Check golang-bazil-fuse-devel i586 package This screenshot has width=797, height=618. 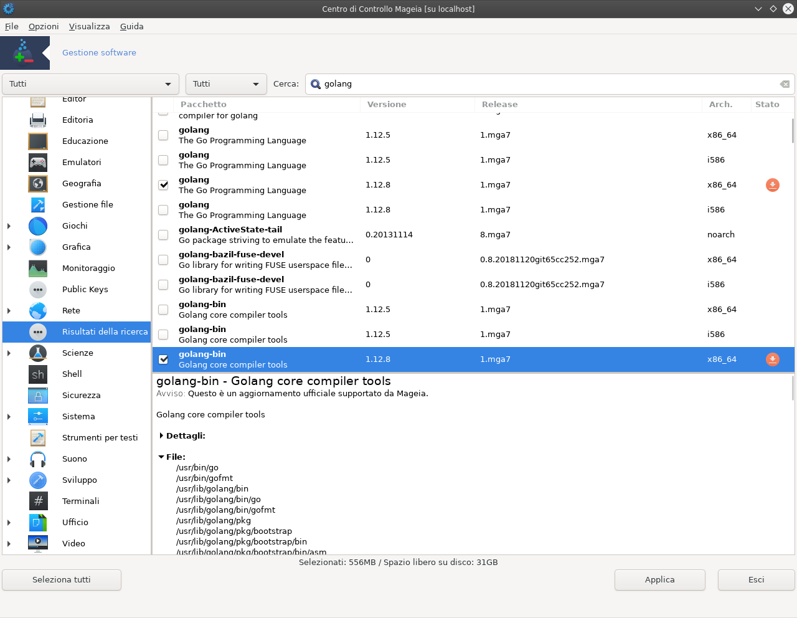point(163,285)
